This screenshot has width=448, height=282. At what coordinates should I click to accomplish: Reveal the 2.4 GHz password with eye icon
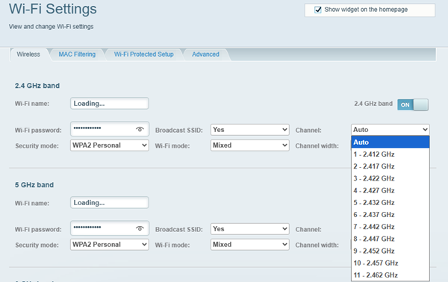pyautogui.click(x=140, y=129)
